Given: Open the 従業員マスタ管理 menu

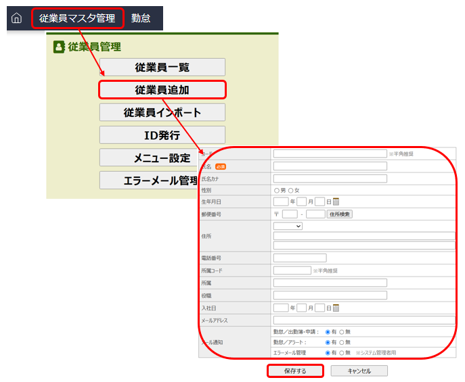Looking at the screenshot, I should tap(77, 18).
